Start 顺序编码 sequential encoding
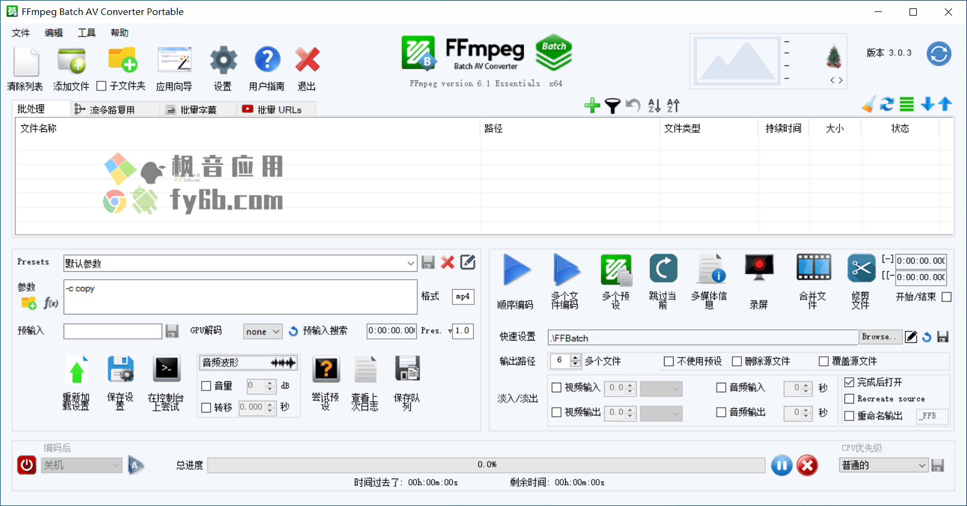Viewport: 967px width, 506px height. pos(516,270)
